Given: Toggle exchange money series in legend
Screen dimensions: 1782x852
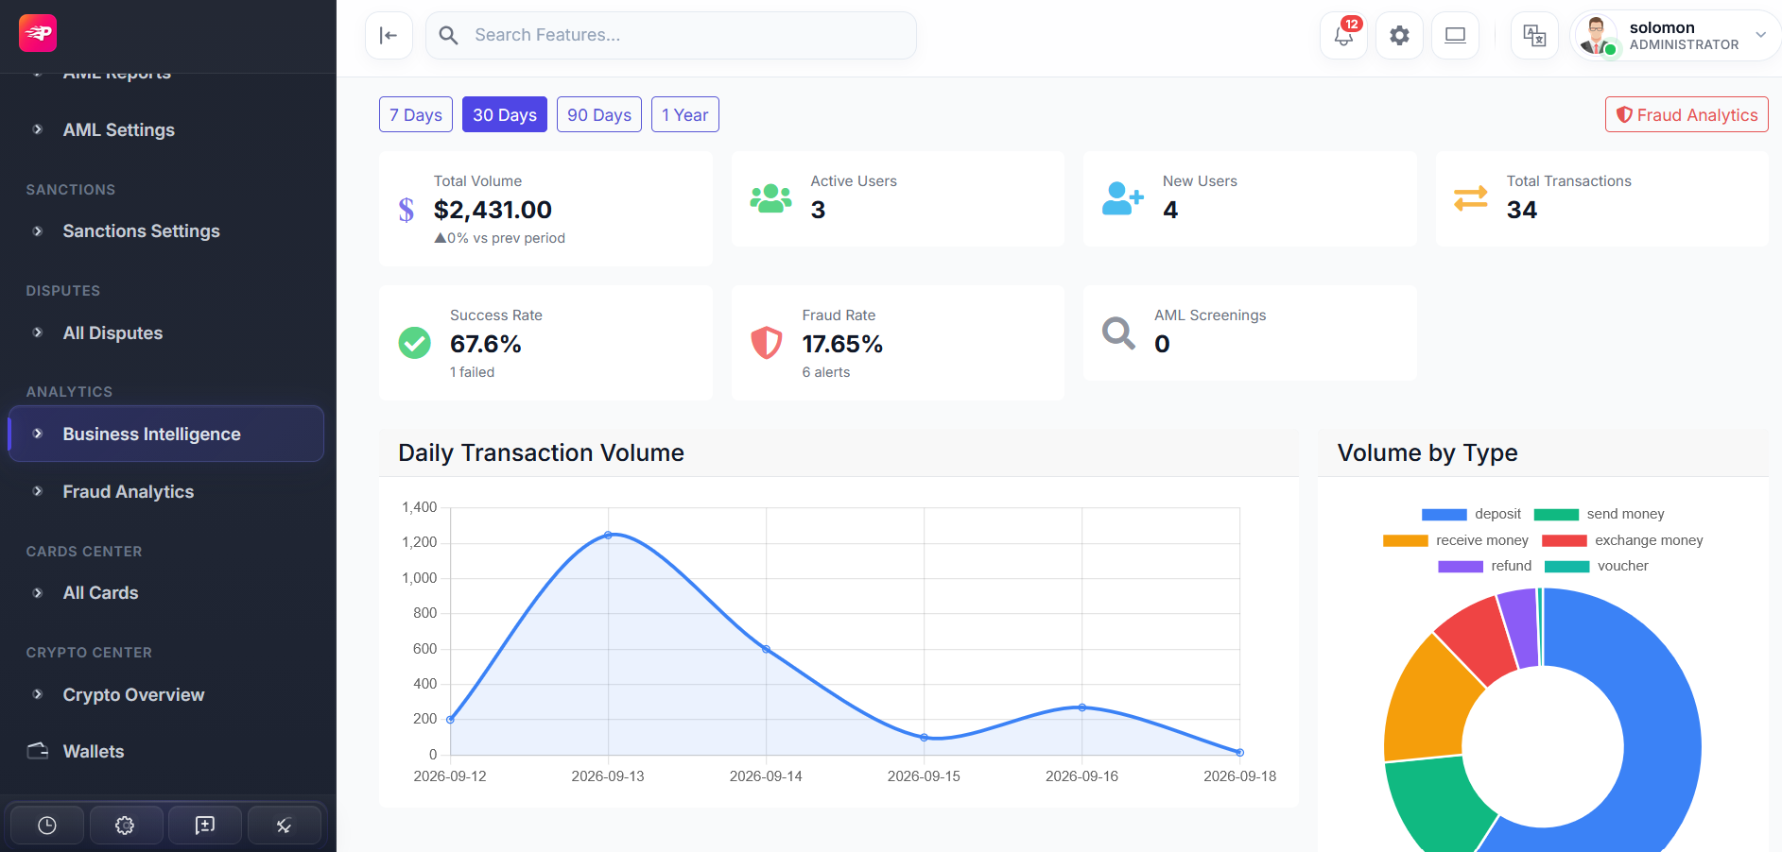Looking at the screenshot, I should (x=1622, y=540).
